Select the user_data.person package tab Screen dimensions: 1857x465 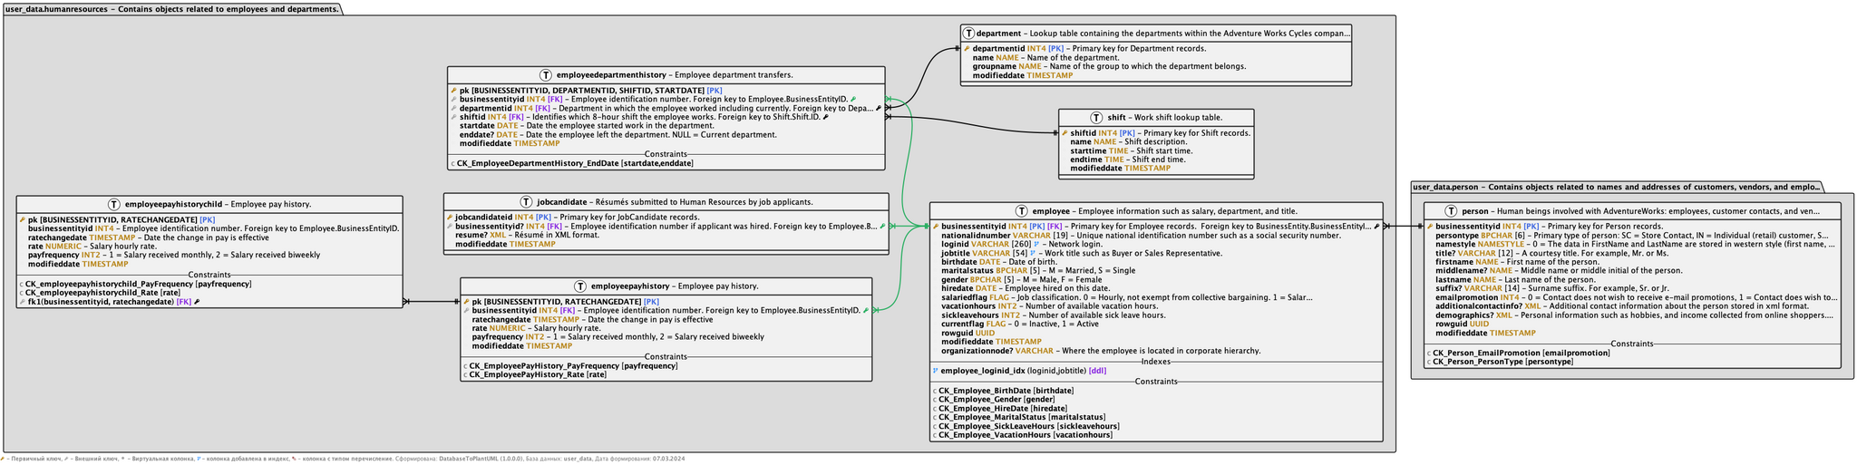(1616, 187)
